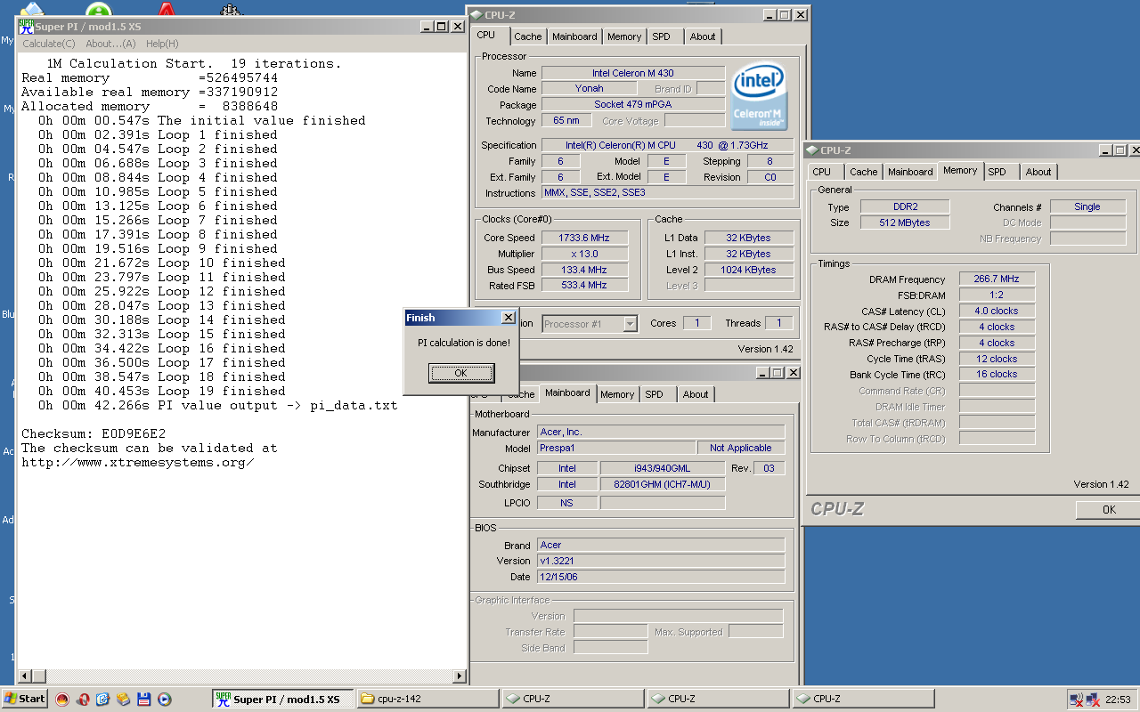Confirm OK in Finish dialog

click(460, 373)
